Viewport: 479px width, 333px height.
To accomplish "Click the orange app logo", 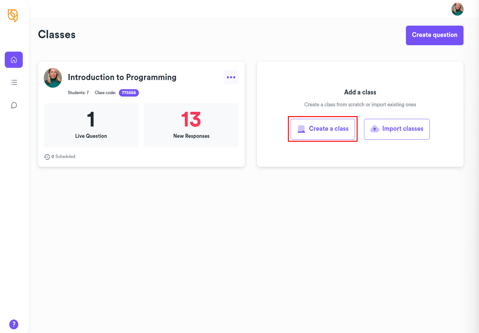I will [x=13, y=15].
